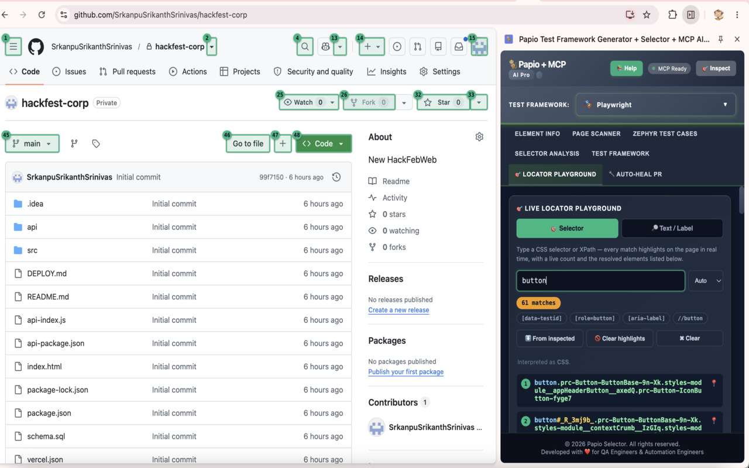Open schema.sql file

[46, 436]
